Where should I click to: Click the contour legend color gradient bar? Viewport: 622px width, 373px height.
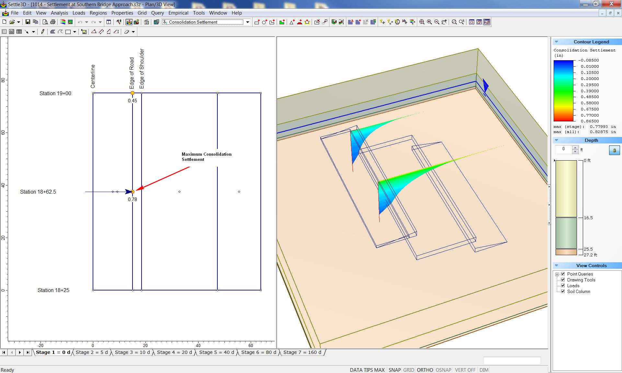click(563, 91)
